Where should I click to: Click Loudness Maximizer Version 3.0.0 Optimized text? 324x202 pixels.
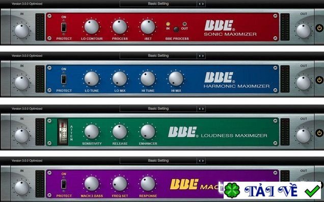tap(27, 108)
